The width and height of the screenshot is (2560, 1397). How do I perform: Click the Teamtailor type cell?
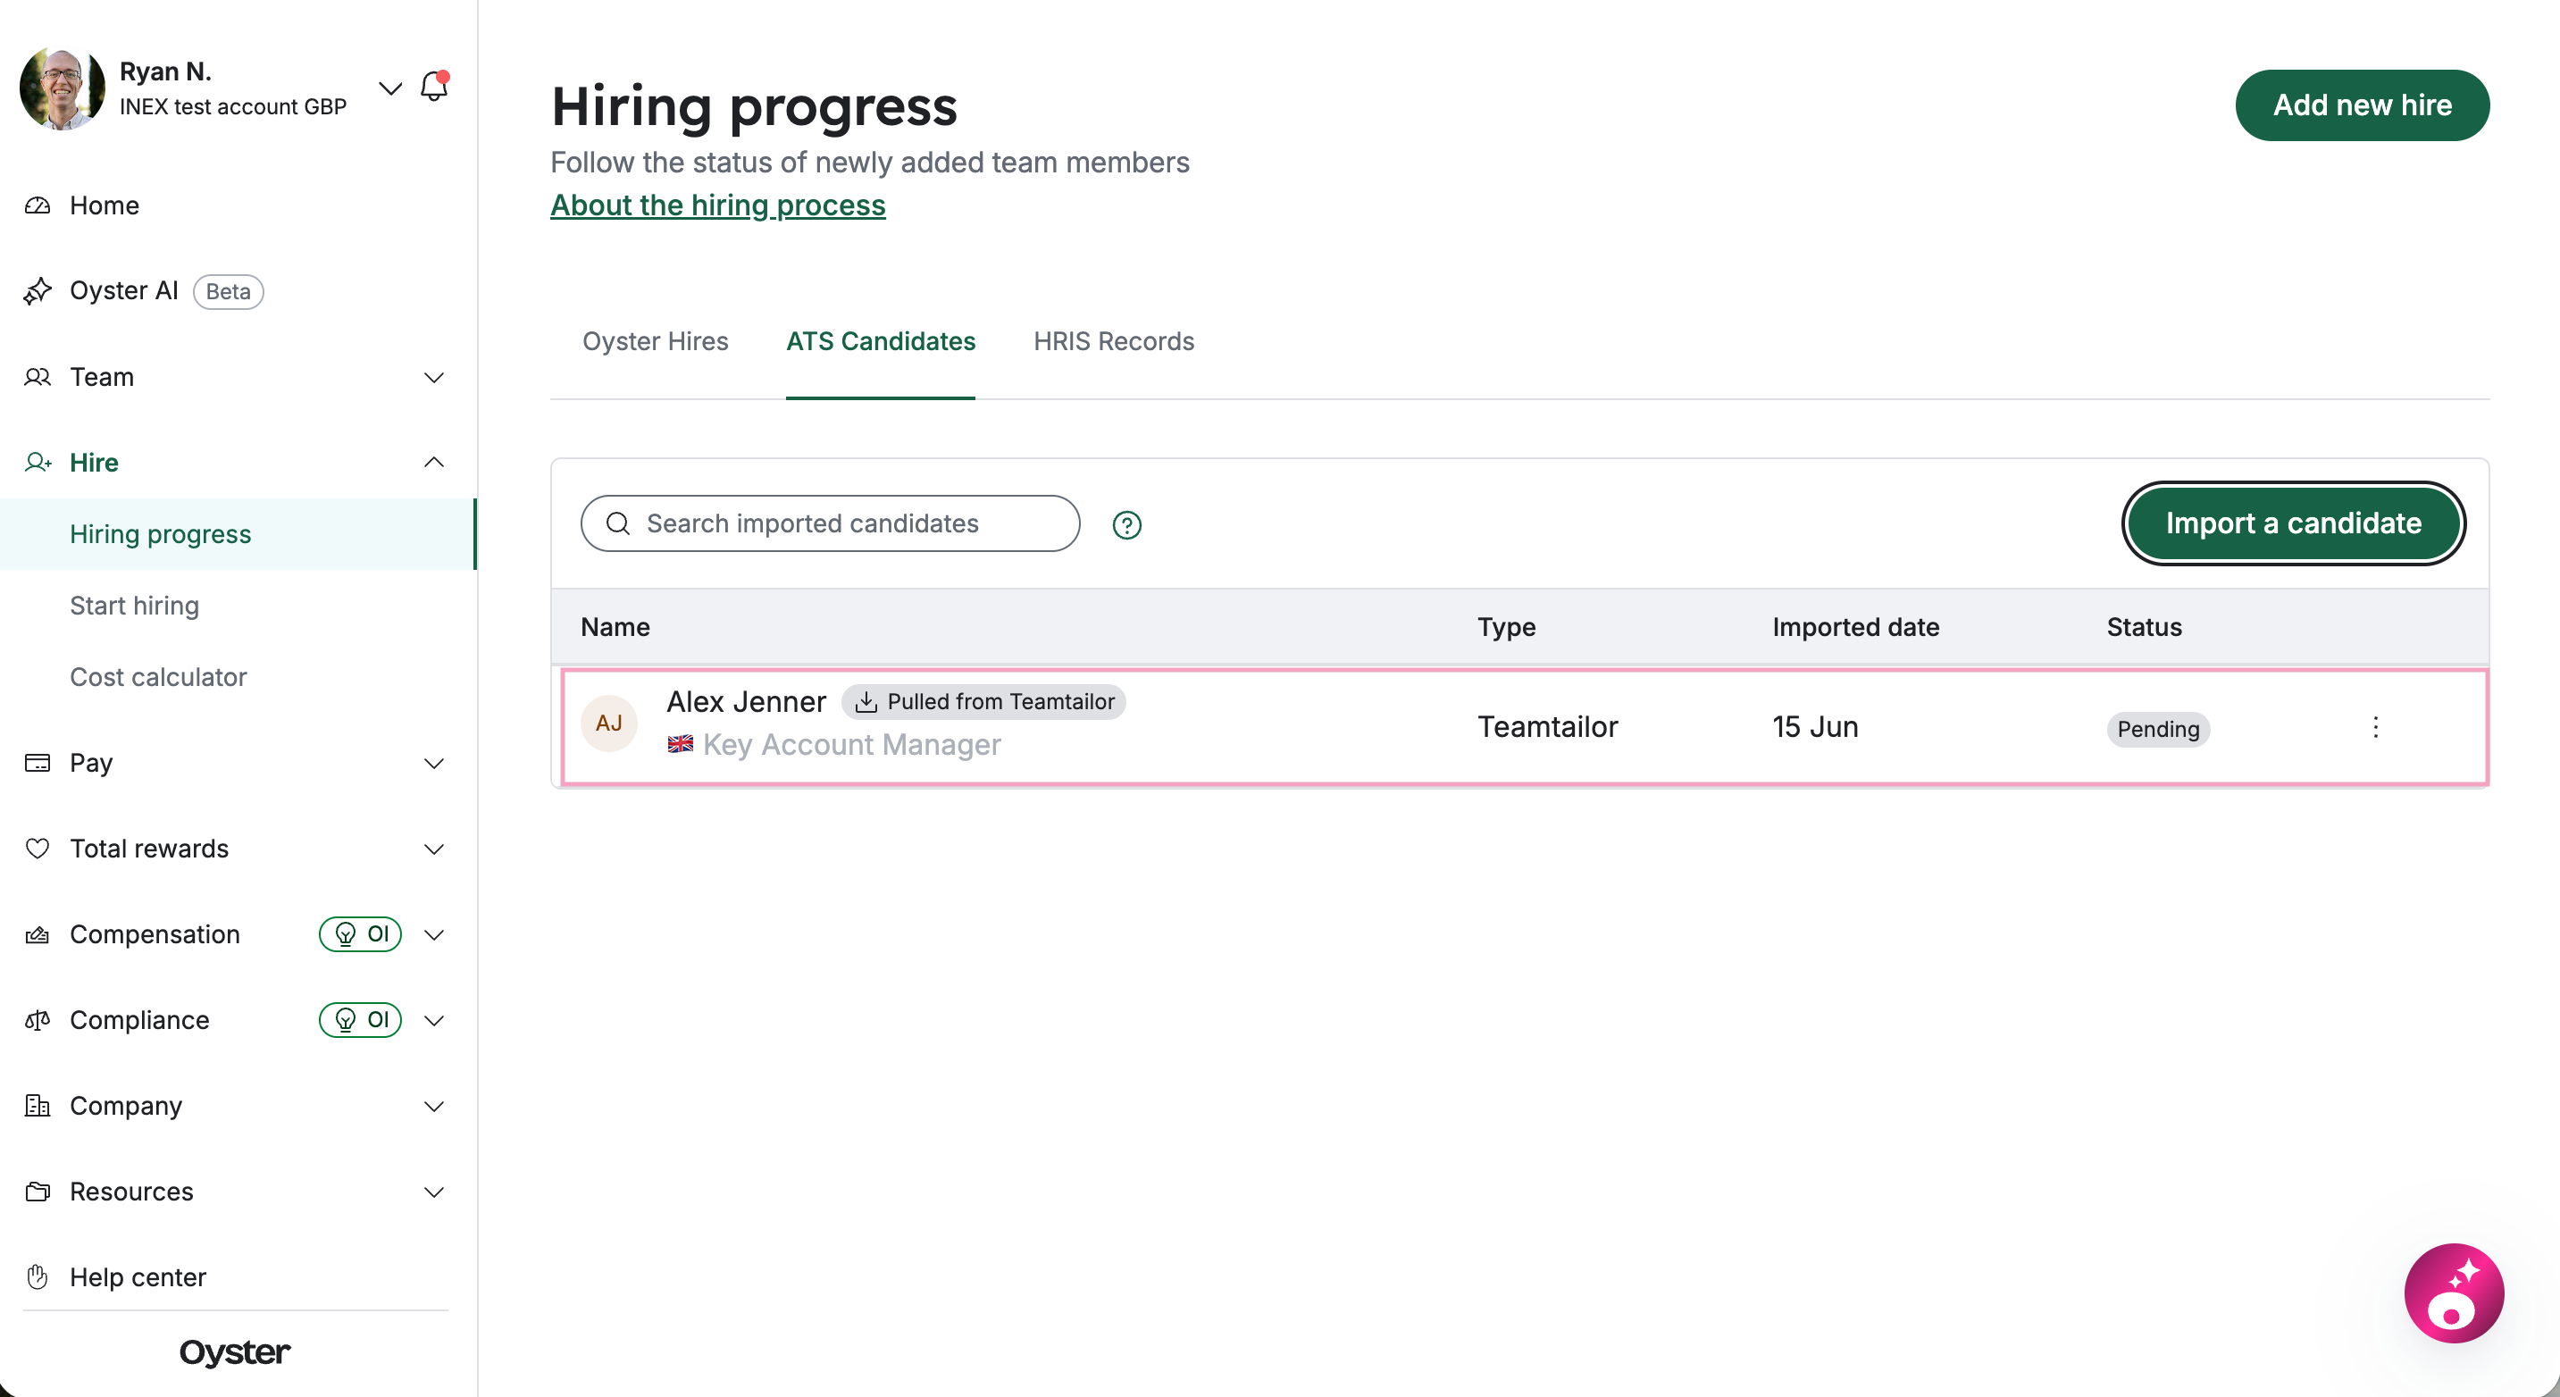[x=1547, y=726]
